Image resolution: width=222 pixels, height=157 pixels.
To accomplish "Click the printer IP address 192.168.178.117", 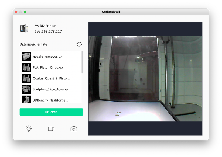I will tap(48, 32).
